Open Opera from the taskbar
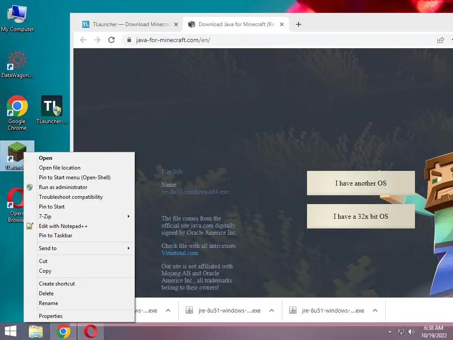Viewport: 453px width, 340px height. pyautogui.click(x=90, y=331)
